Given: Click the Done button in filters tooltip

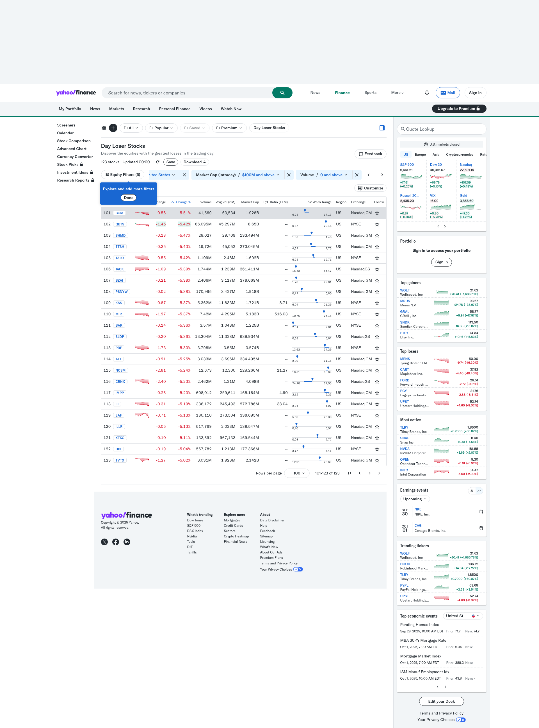Looking at the screenshot, I should (129, 198).
